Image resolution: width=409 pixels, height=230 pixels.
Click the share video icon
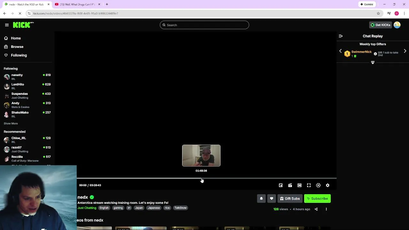(x=316, y=209)
